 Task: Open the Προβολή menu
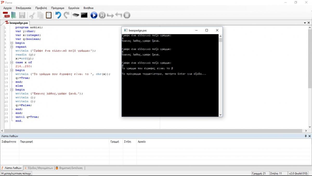[41, 8]
